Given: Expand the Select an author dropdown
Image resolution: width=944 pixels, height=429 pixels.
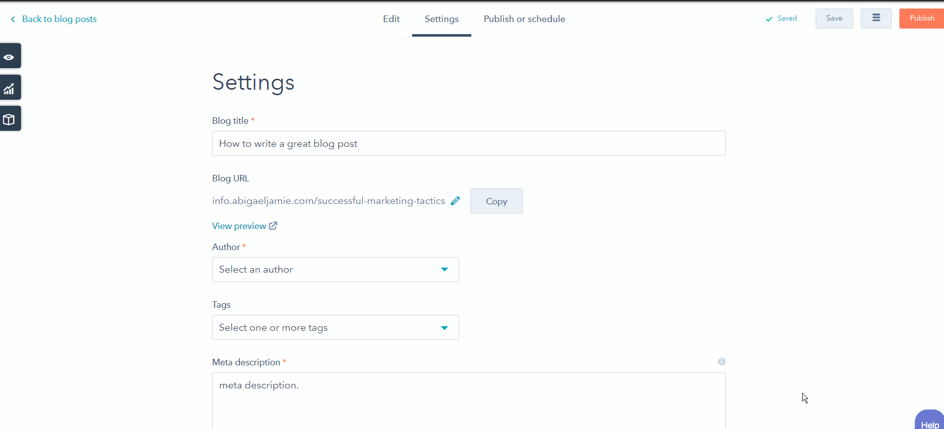Looking at the screenshot, I should (x=335, y=270).
